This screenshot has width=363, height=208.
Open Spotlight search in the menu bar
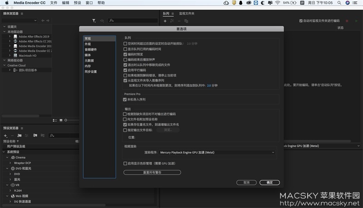click(339, 3)
